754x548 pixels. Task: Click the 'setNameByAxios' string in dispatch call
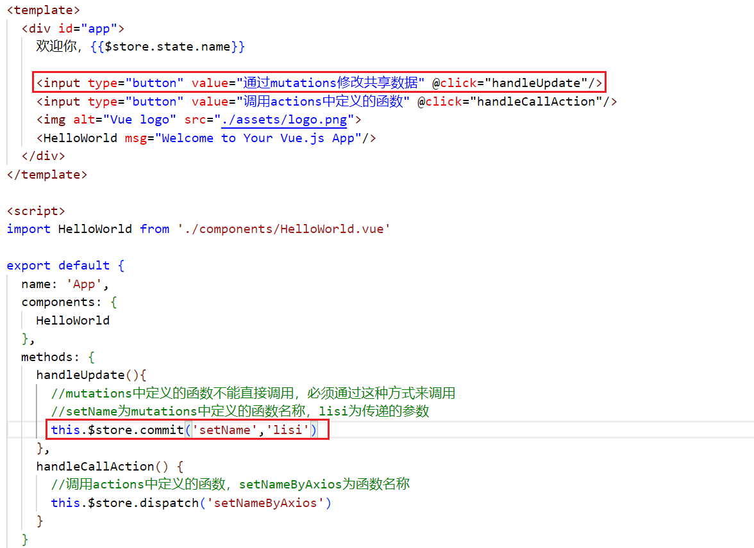coord(265,503)
